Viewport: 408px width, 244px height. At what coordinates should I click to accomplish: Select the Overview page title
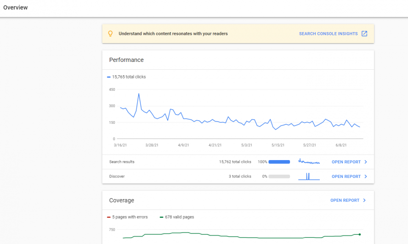[15, 7]
